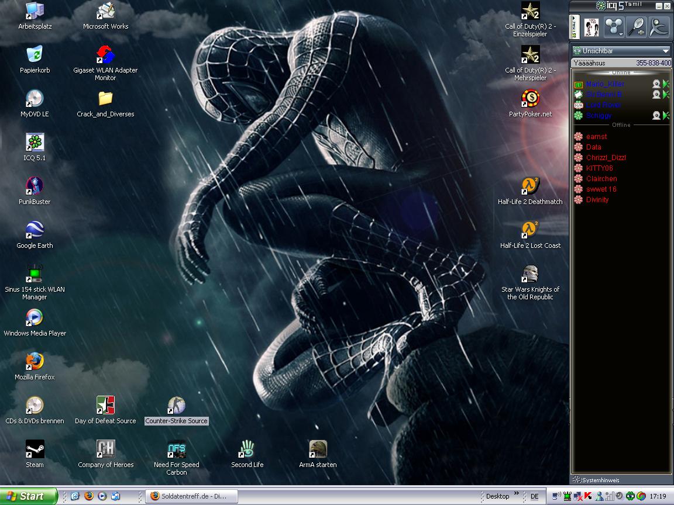Select offline contact Chrizzl_Dizzl in ICQ
Image resolution: width=674 pixels, height=505 pixels.
pos(606,158)
